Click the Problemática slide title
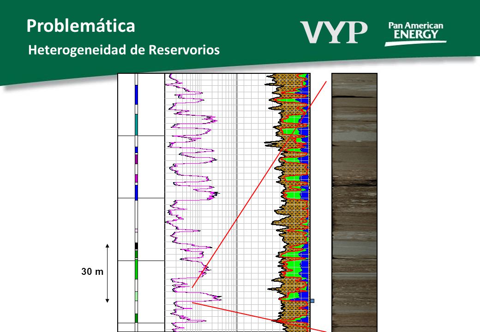The image size is (480, 332). click(81, 26)
